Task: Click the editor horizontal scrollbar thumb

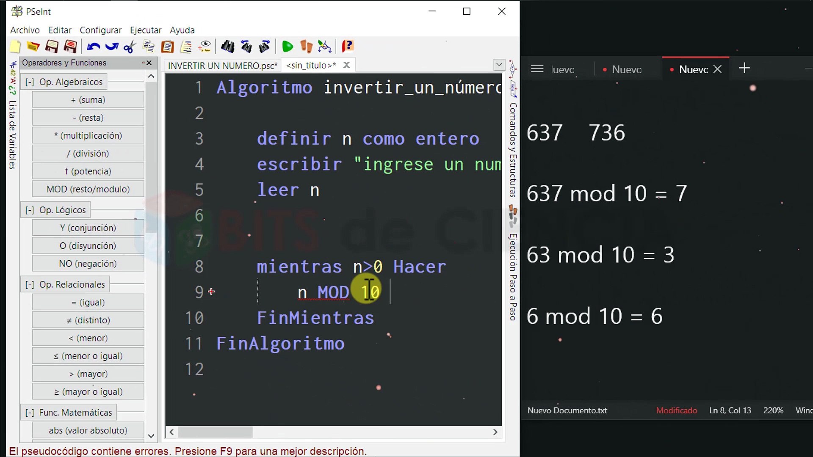Action: (216, 432)
